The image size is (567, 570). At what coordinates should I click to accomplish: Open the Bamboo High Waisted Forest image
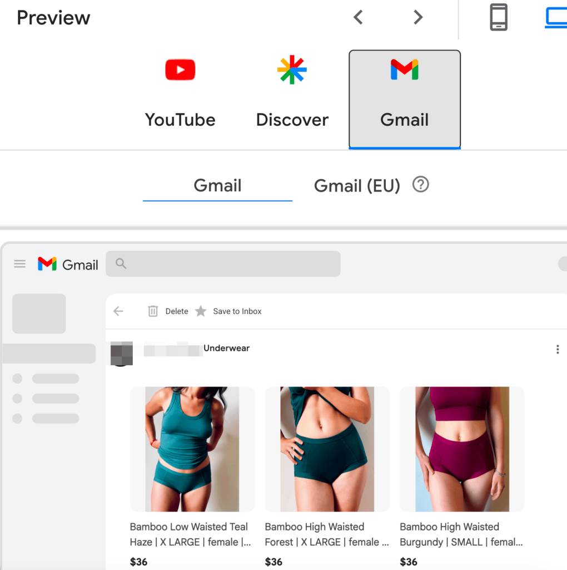click(x=327, y=449)
